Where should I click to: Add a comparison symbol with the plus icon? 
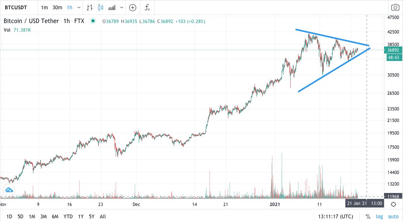(132, 7)
